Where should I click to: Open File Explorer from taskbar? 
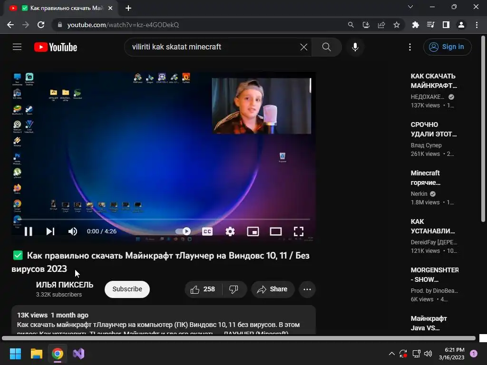point(36,354)
